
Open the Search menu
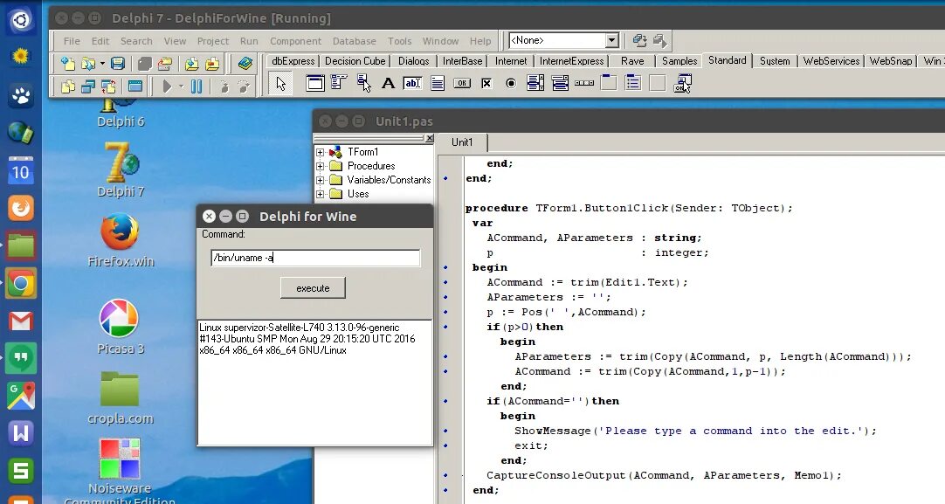pos(136,41)
